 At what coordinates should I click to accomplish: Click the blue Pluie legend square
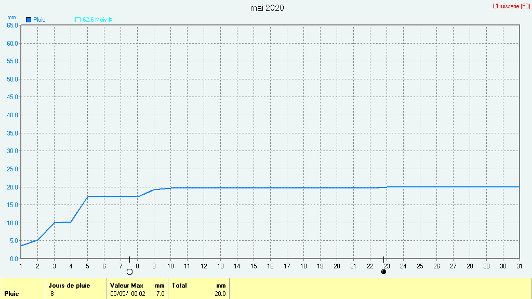29,20
